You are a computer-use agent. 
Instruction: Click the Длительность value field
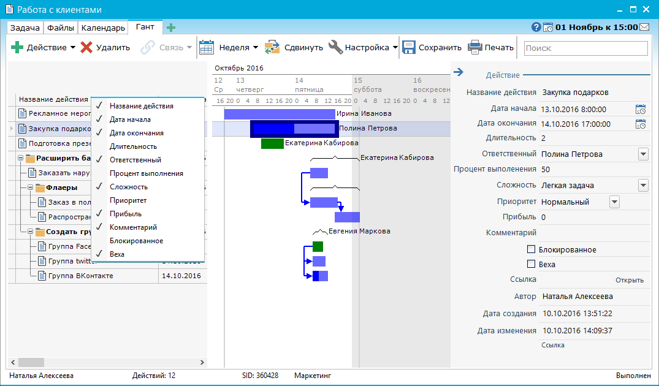(595, 138)
